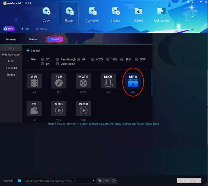Click the Add source button
The width and height of the screenshot is (208, 186).
click(x=25, y=29)
